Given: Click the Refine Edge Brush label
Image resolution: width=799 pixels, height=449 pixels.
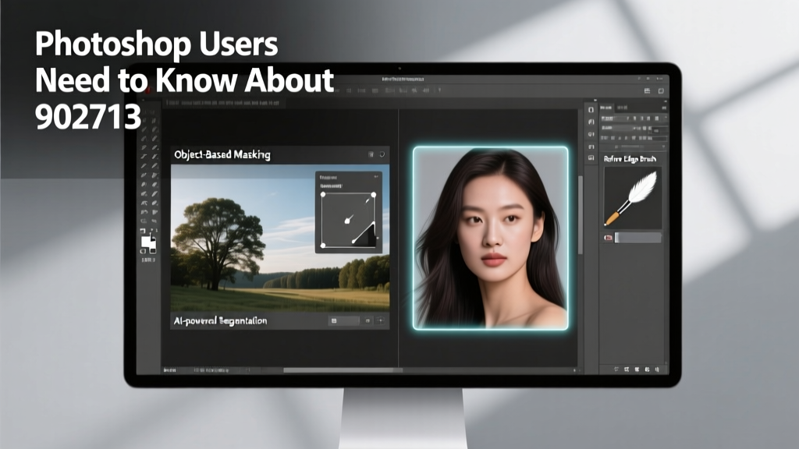Looking at the screenshot, I should (x=630, y=159).
